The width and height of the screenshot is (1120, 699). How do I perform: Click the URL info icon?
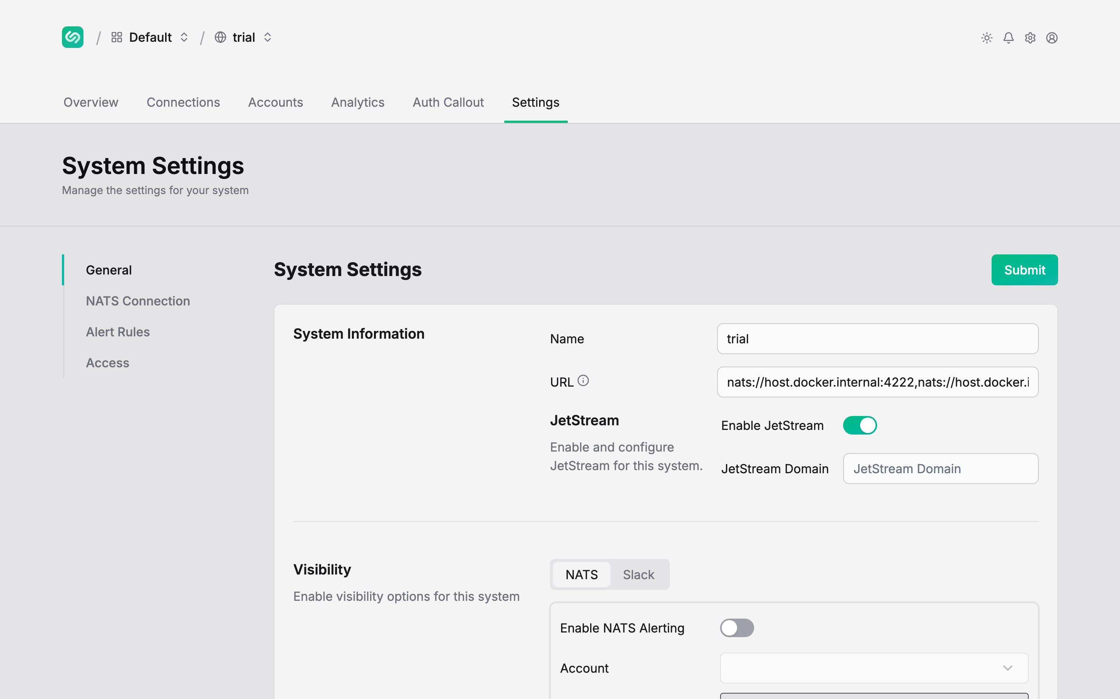pos(583,380)
